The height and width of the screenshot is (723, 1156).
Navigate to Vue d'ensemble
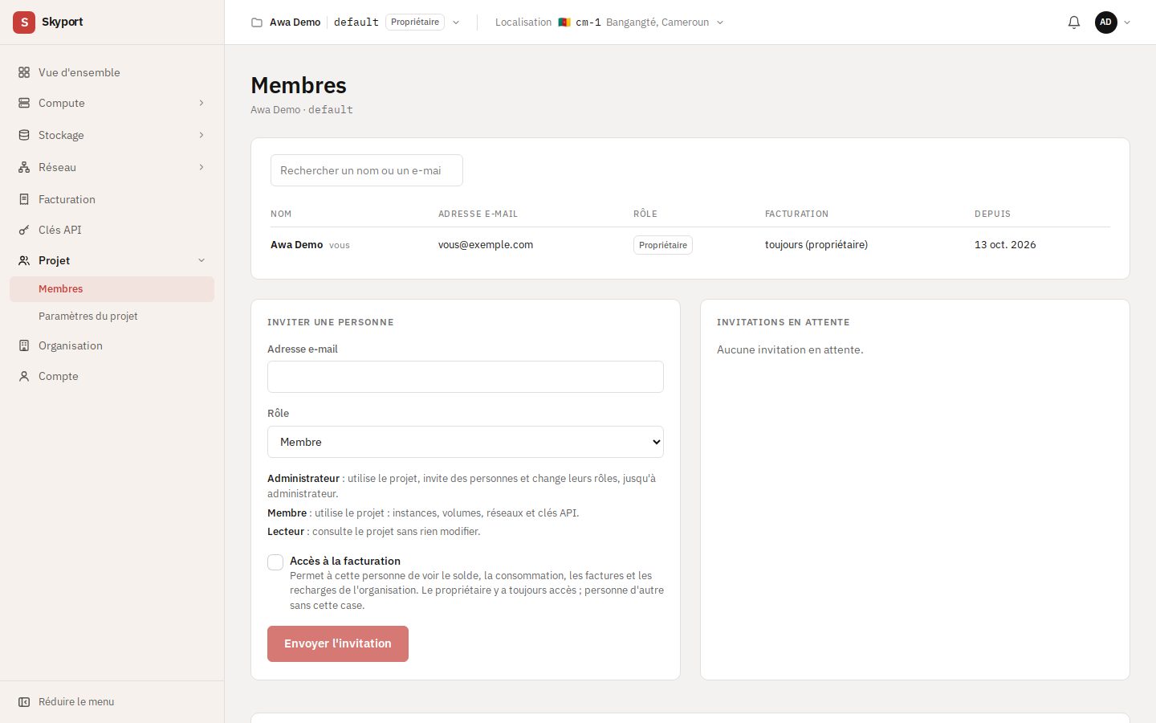click(112, 72)
